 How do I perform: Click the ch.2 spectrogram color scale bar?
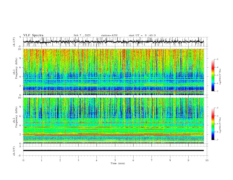213,124
